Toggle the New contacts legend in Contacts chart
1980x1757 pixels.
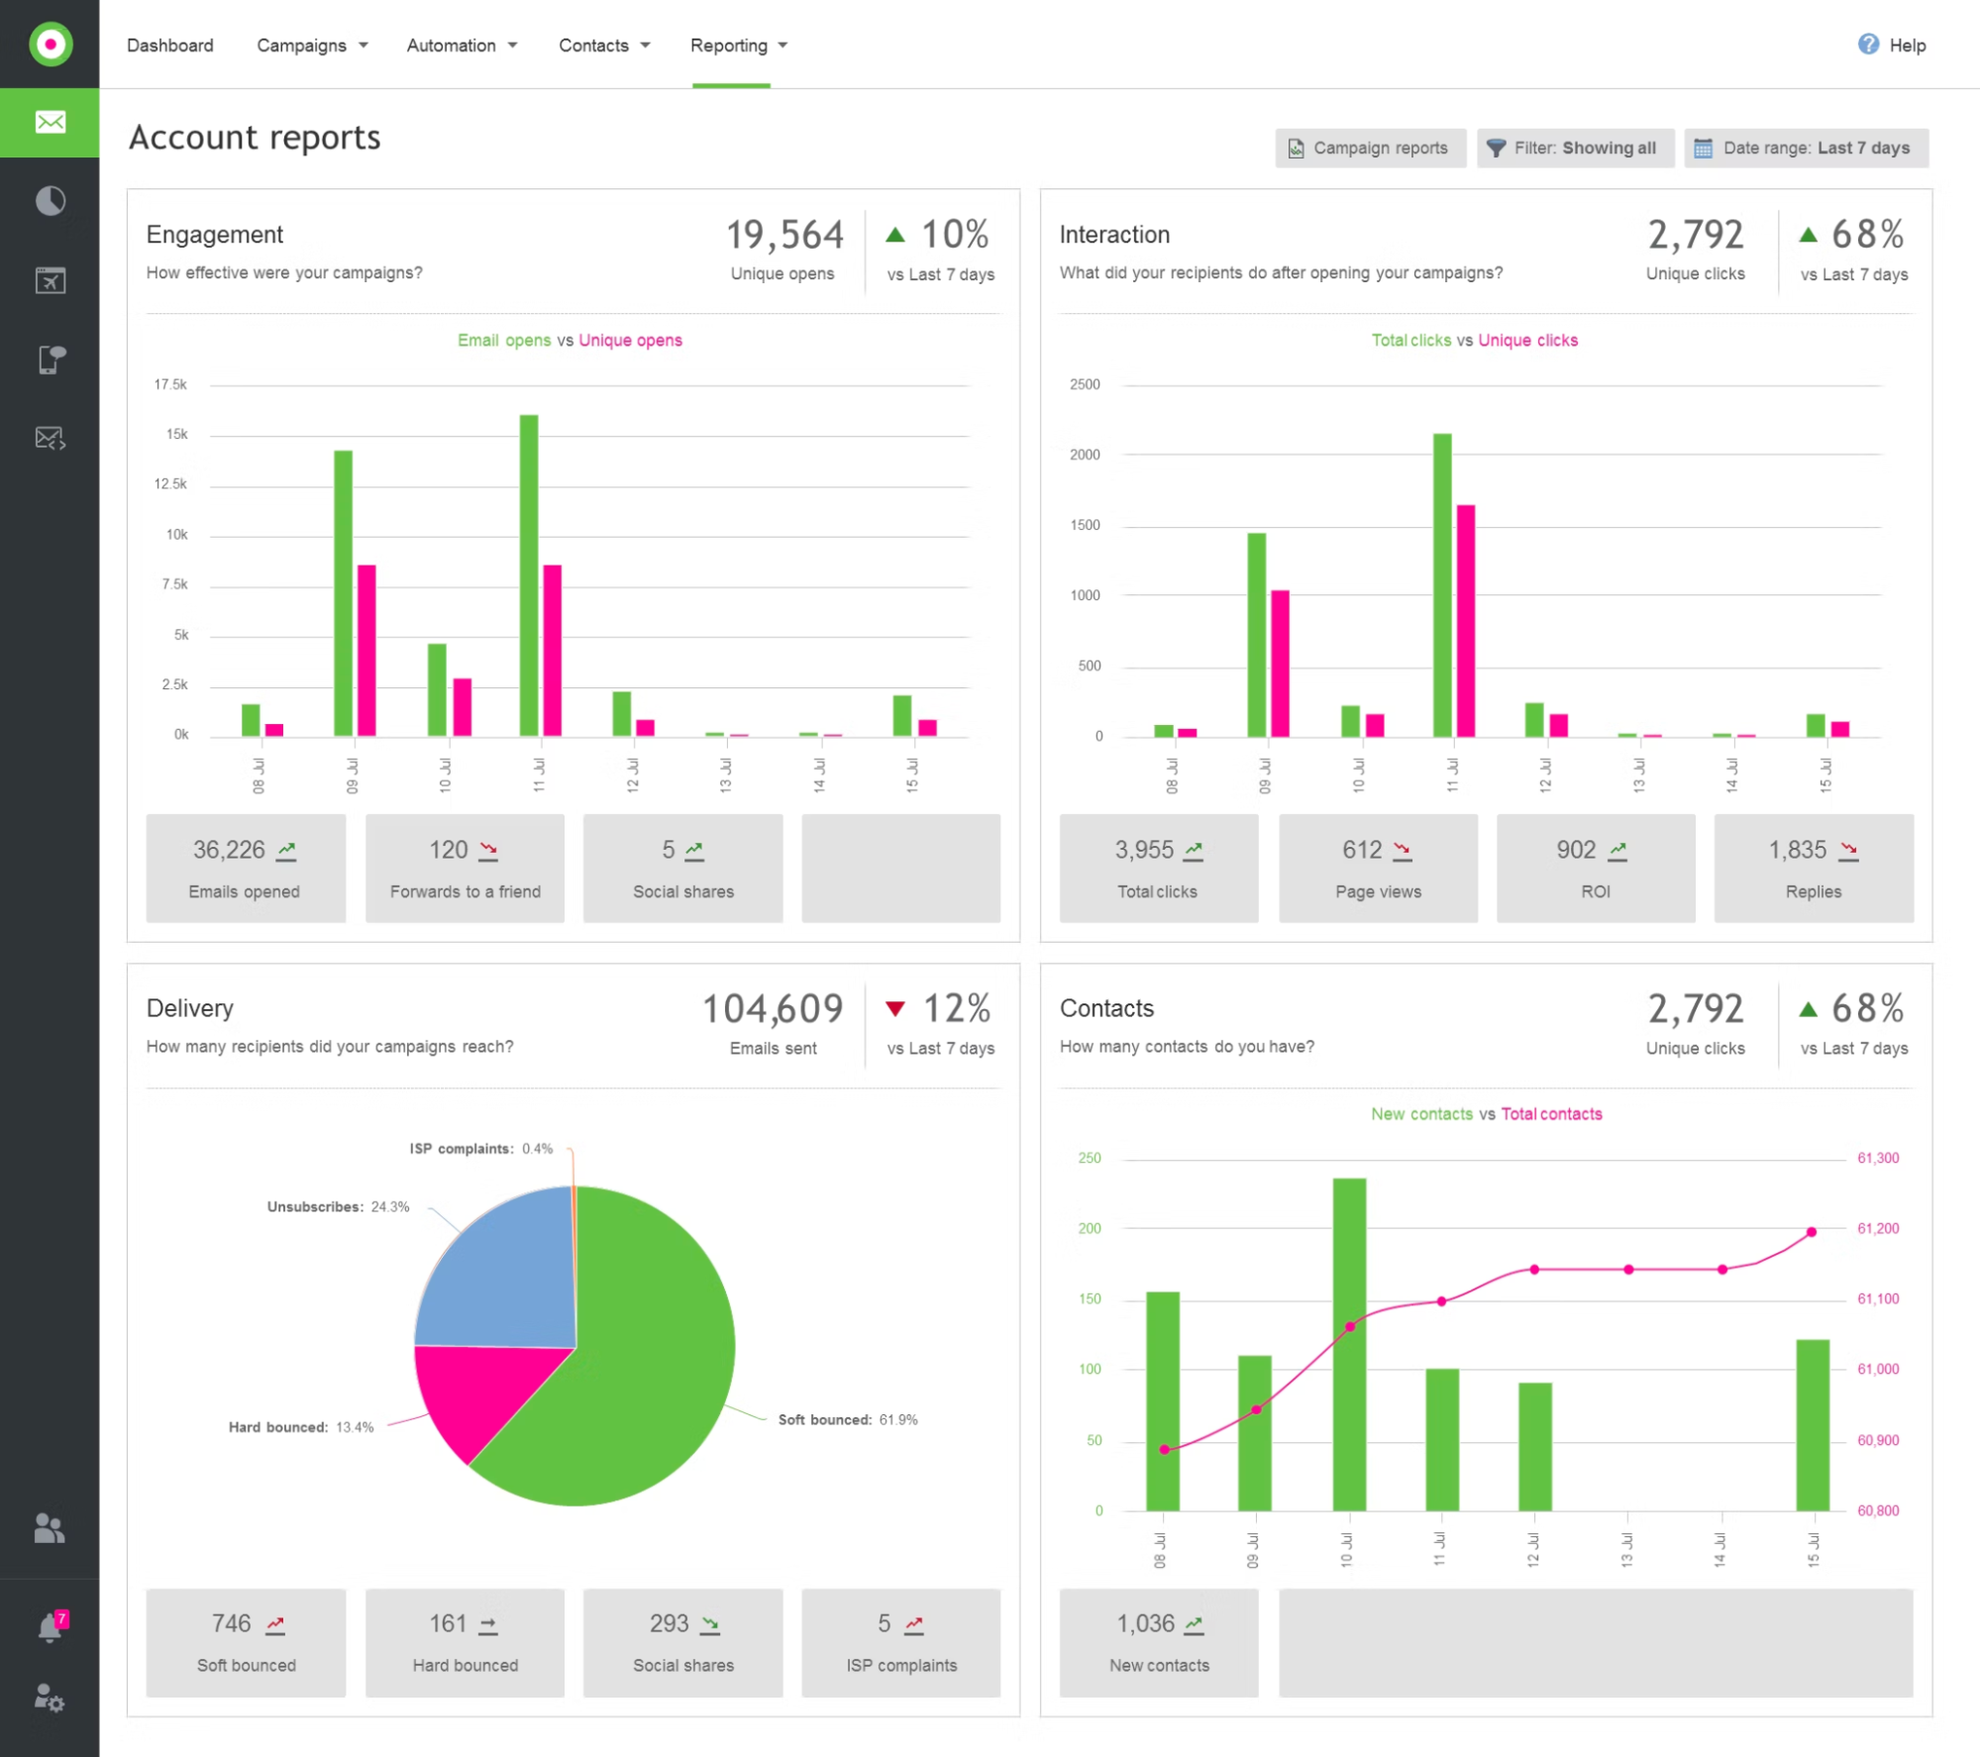pos(1423,1113)
